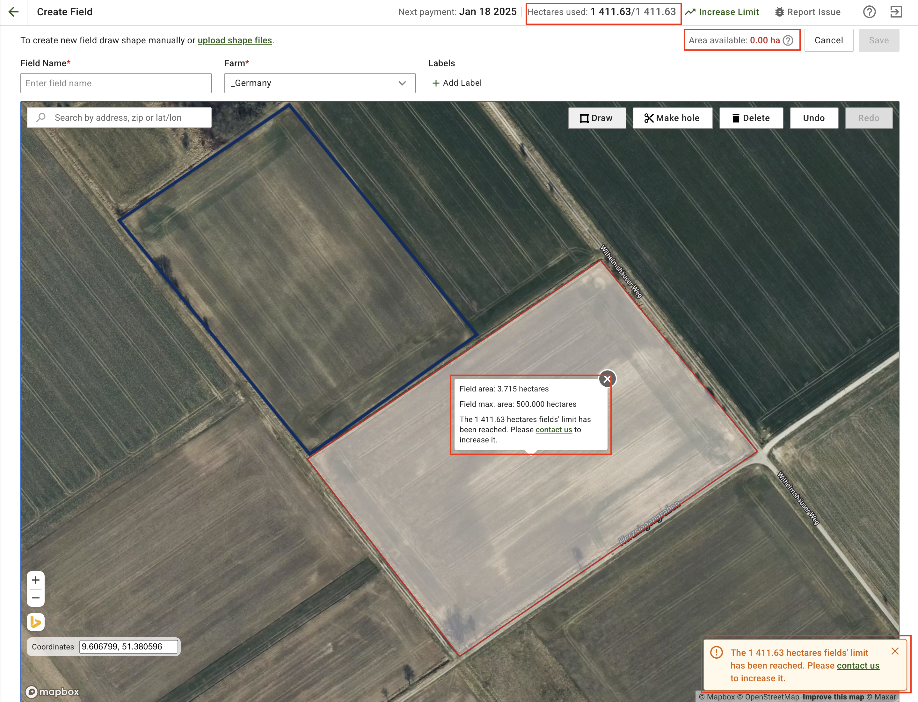This screenshot has height=702, width=918.
Task: Open the help question mark icon
Action: pos(869,12)
